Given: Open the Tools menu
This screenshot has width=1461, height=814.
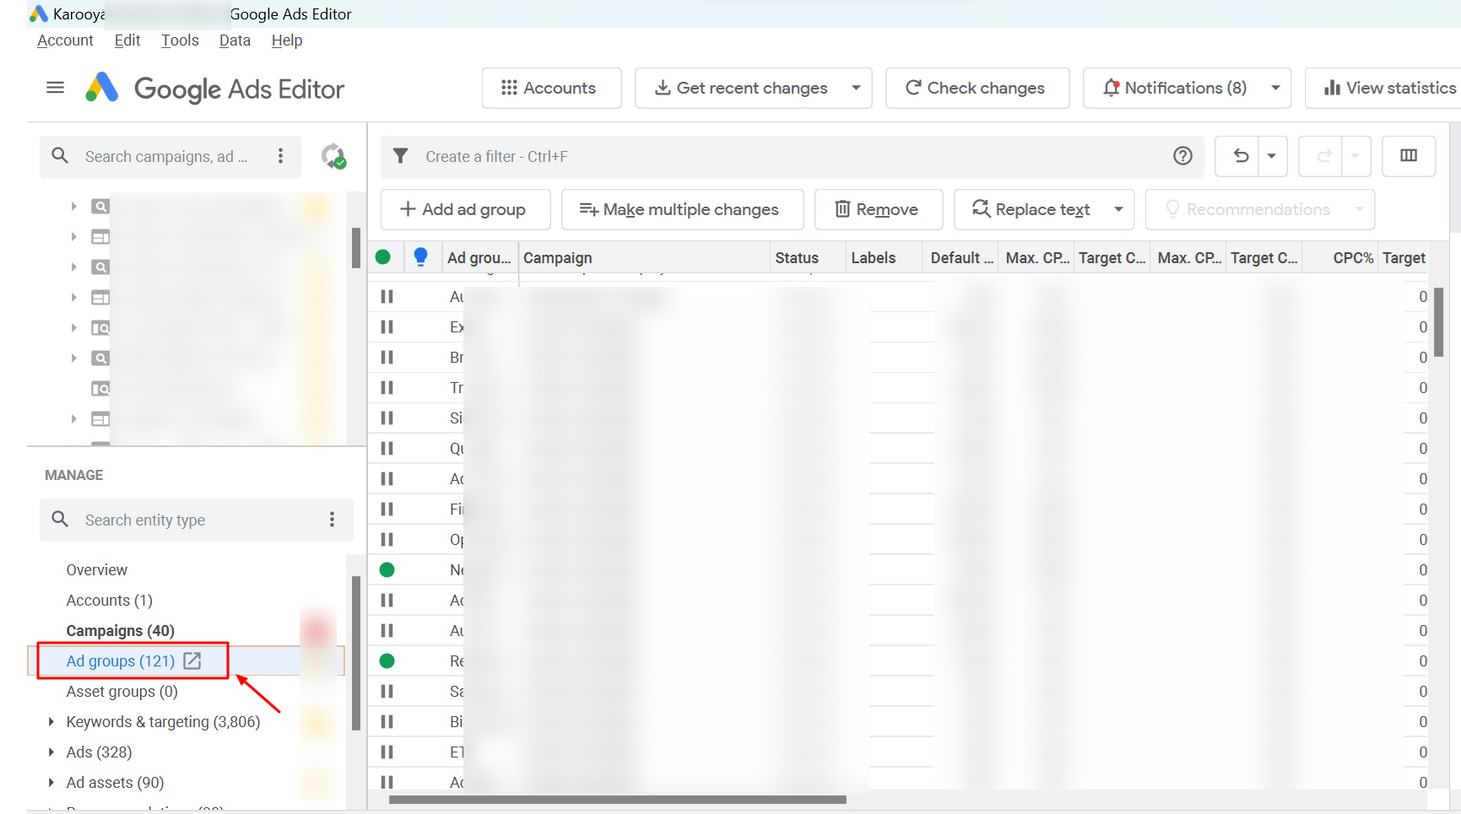Looking at the screenshot, I should pos(180,40).
